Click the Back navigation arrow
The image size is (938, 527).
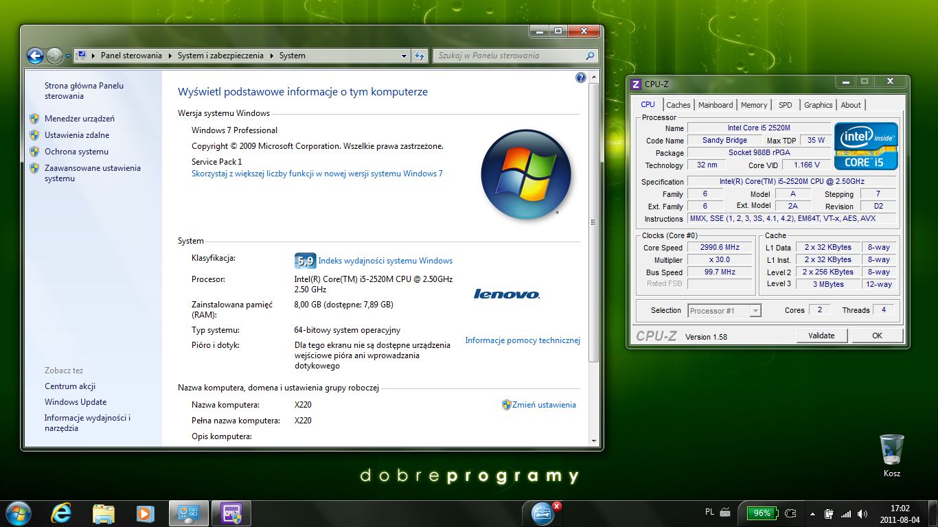tap(35, 56)
